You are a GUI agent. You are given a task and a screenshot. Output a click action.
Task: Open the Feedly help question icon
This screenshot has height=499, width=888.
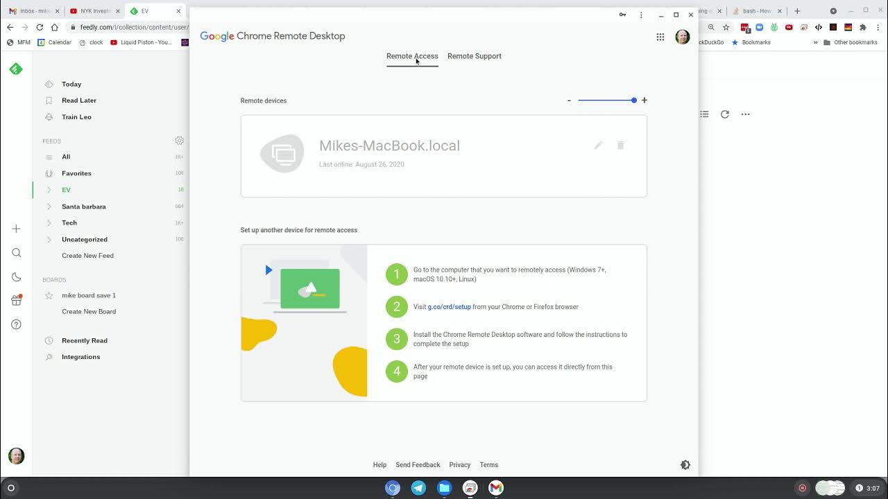pyautogui.click(x=16, y=324)
